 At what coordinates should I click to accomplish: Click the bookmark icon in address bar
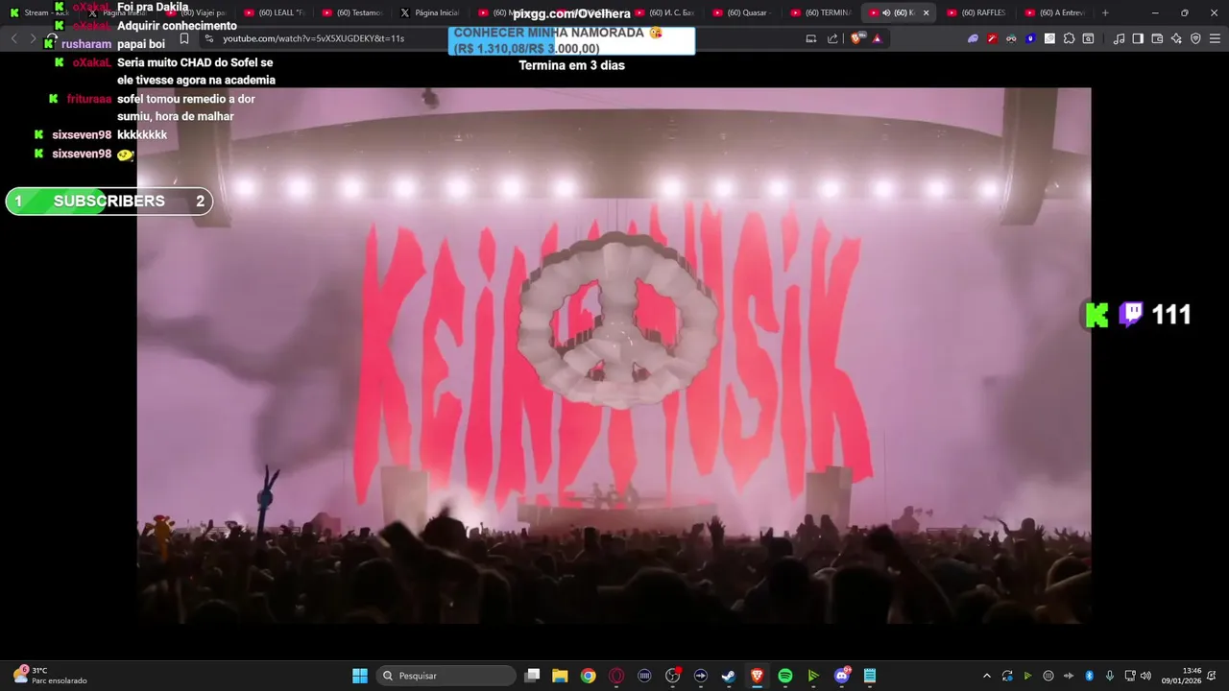tap(184, 38)
